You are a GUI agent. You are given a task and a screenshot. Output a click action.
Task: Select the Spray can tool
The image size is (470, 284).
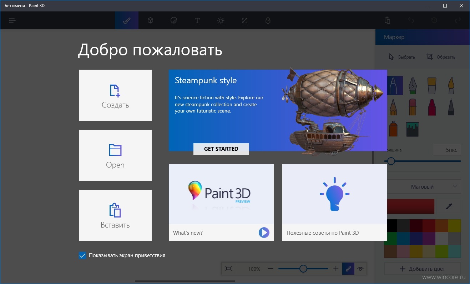394,129
